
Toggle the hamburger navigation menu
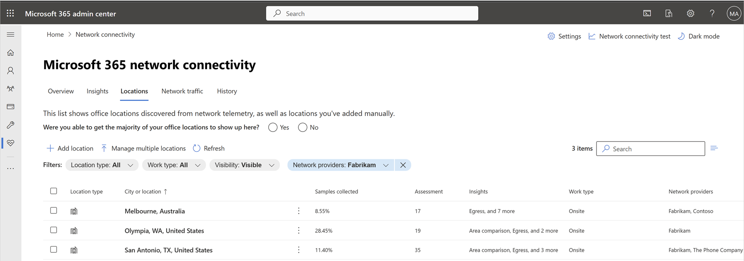pos(10,35)
